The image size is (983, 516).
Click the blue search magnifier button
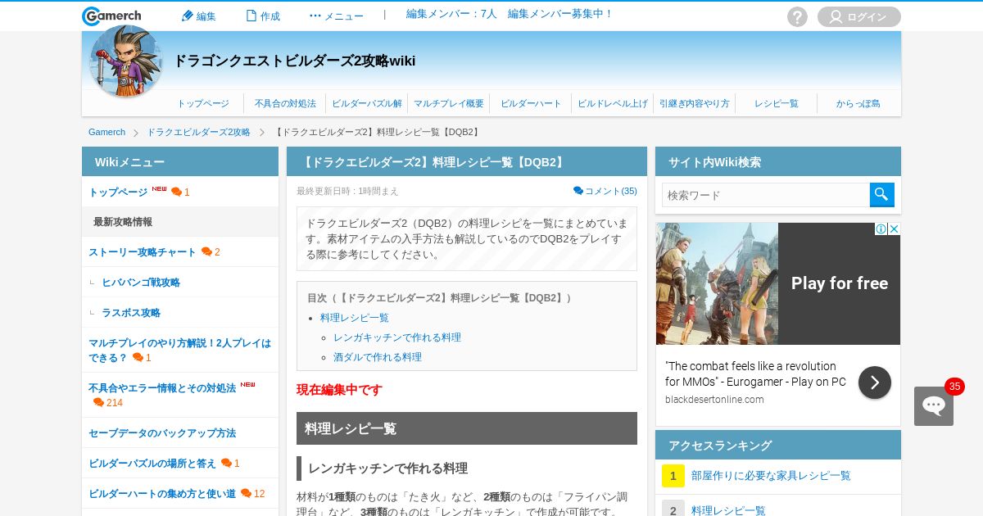click(882, 195)
